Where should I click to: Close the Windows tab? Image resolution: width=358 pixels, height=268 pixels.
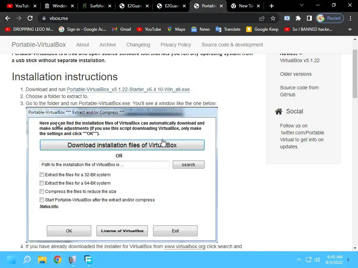[72, 6]
